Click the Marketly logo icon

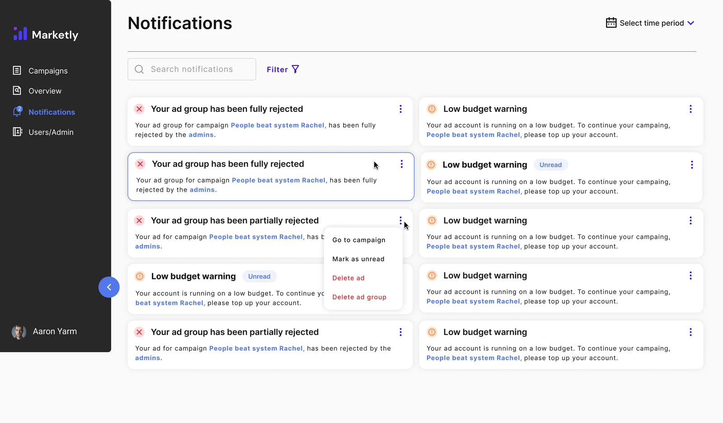(20, 34)
